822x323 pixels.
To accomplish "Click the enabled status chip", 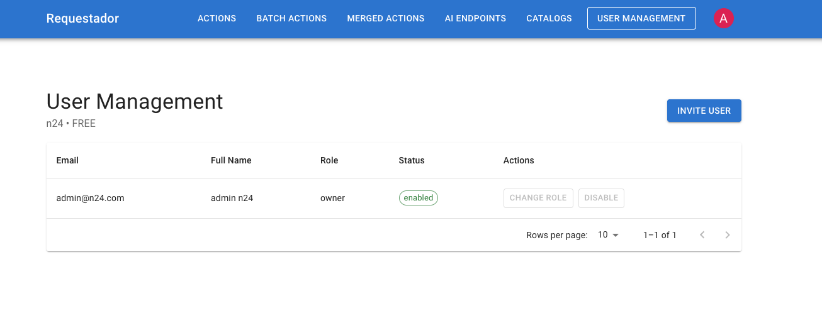I will [x=418, y=198].
